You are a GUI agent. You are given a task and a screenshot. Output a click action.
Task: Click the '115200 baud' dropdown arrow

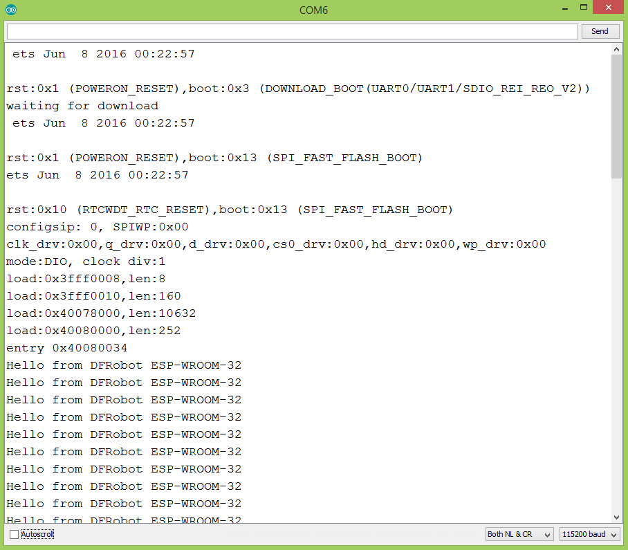614,533
